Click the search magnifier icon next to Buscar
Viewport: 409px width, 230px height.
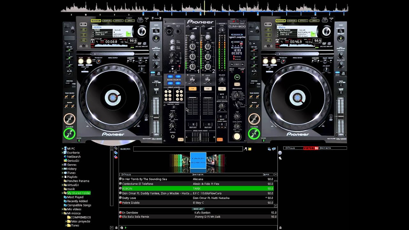(x=245, y=149)
